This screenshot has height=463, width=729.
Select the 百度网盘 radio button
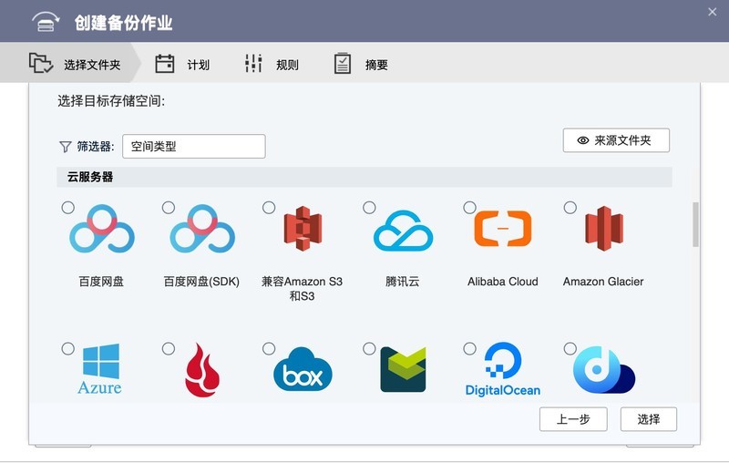[67, 207]
